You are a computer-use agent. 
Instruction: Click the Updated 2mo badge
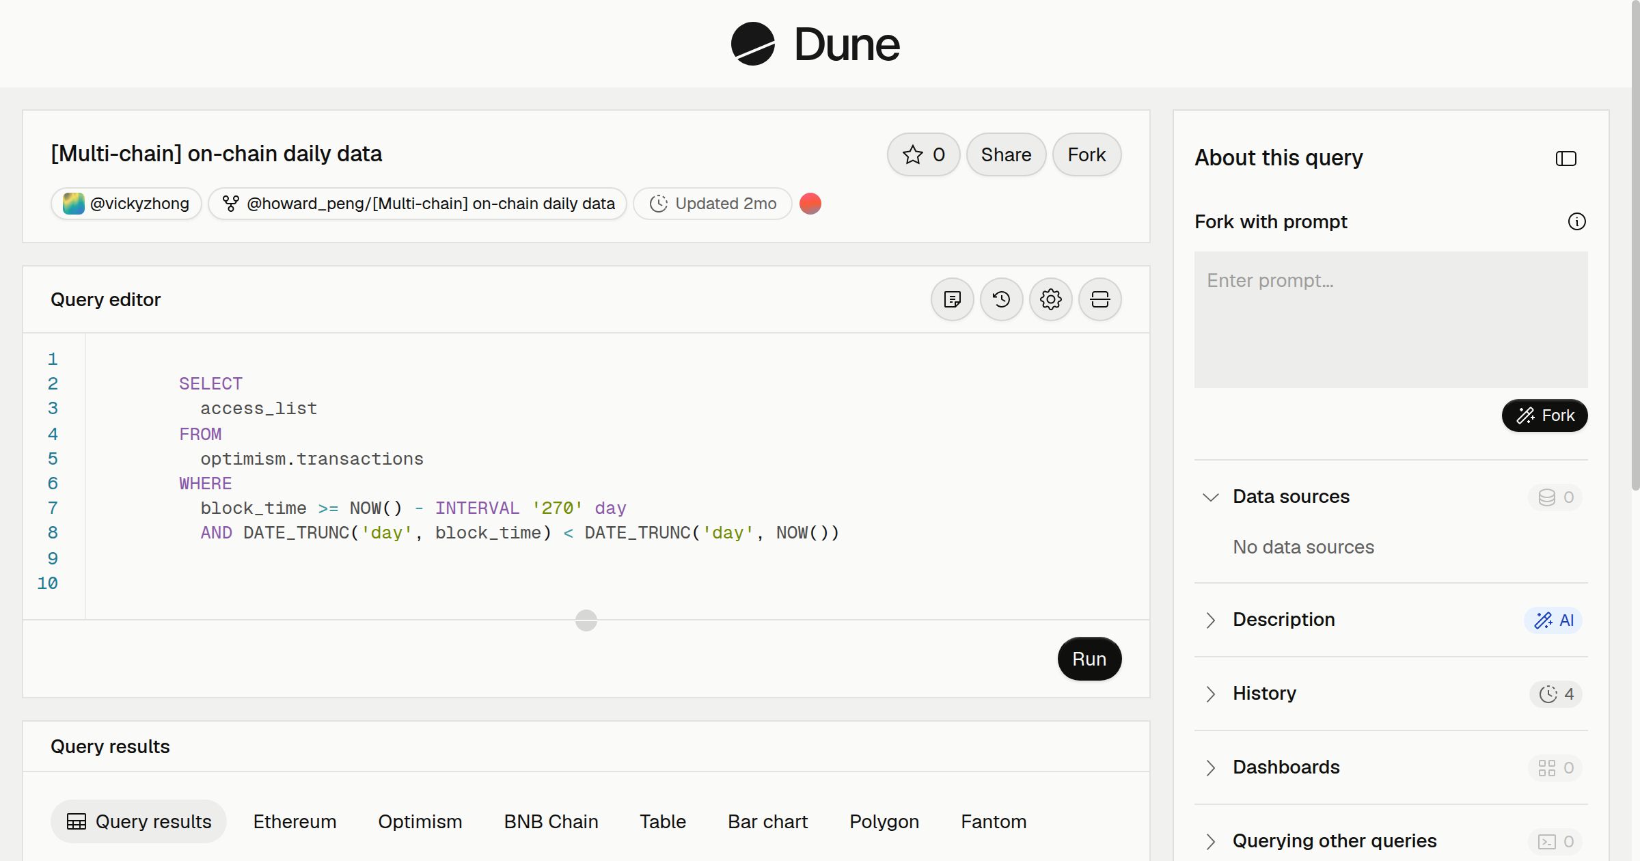click(x=713, y=204)
